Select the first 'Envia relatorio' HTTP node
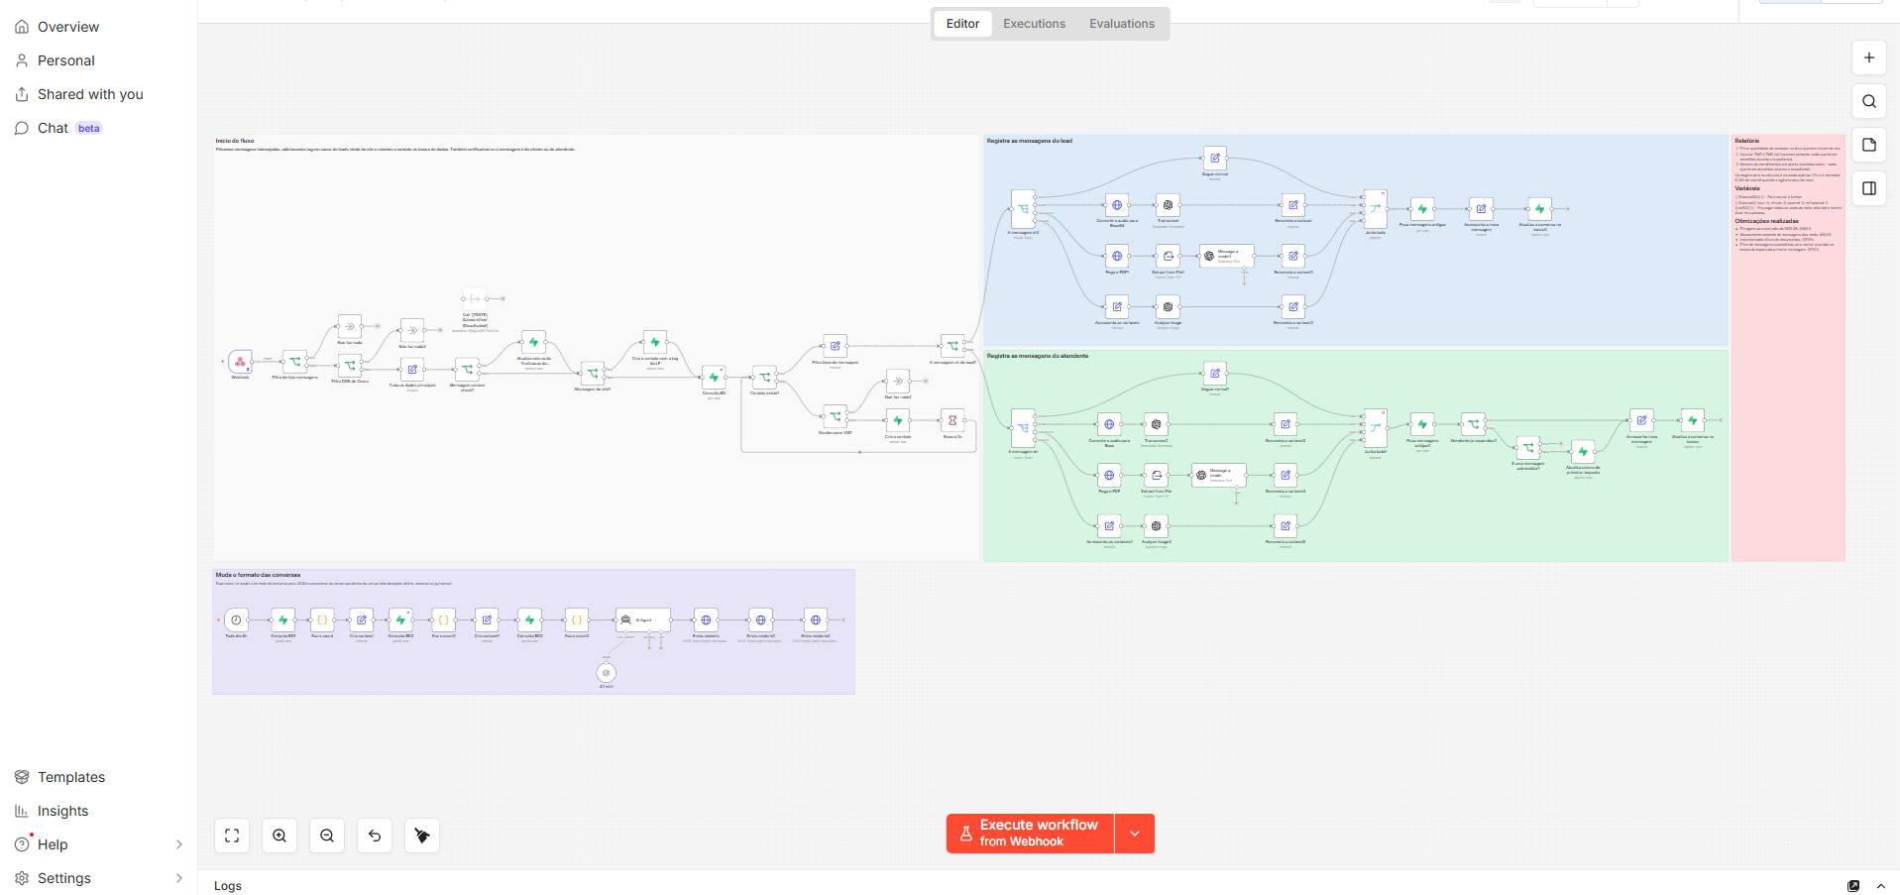This screenshot has height=895, width=1900. pyautogui.click(x=706, y=620)
